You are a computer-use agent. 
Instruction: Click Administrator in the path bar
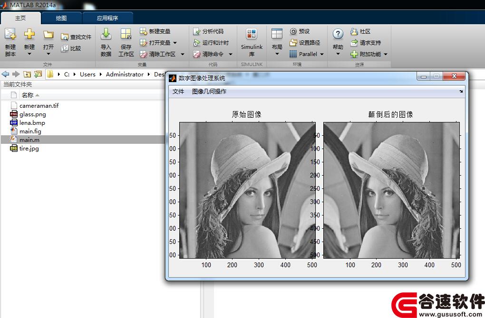point(125,74)
